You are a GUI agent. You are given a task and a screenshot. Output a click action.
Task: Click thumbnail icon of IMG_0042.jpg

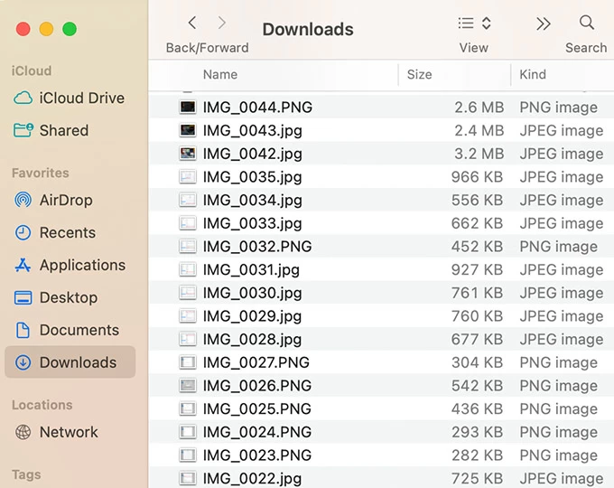188,154
